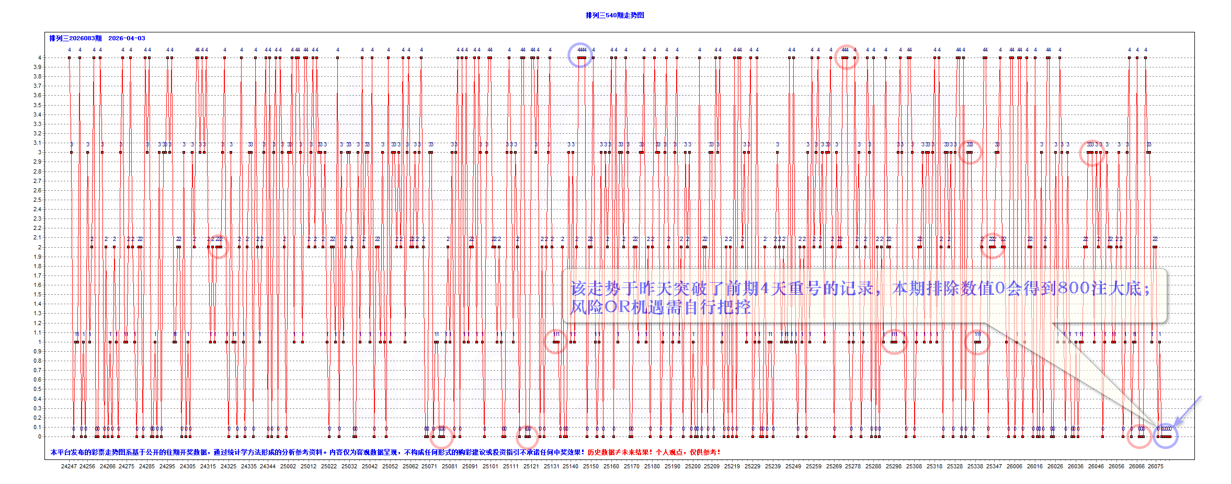Click red circle on value 1 near period 25131
This screenshot has width=1231, height=484.
tap(556, 341)
